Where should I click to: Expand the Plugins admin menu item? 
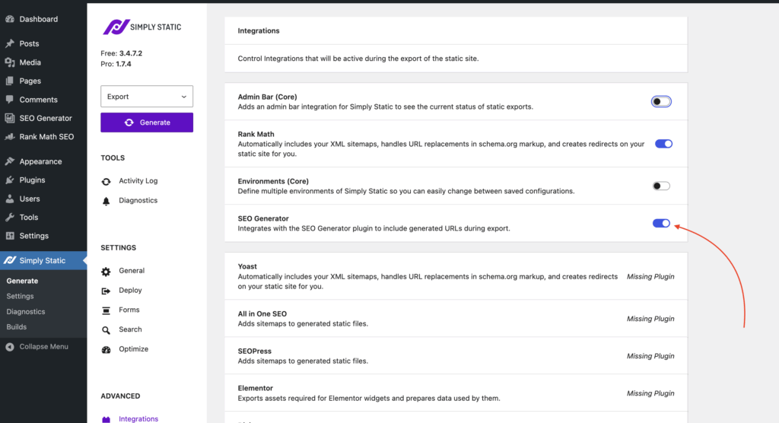32,180
